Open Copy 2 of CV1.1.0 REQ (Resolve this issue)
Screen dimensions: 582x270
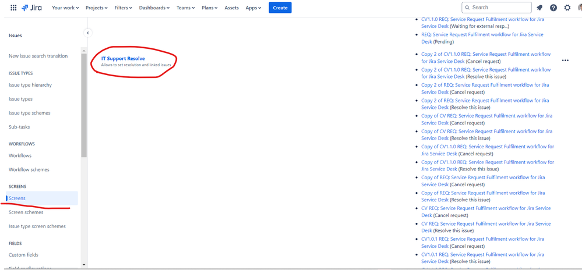(x=486, y=73)
